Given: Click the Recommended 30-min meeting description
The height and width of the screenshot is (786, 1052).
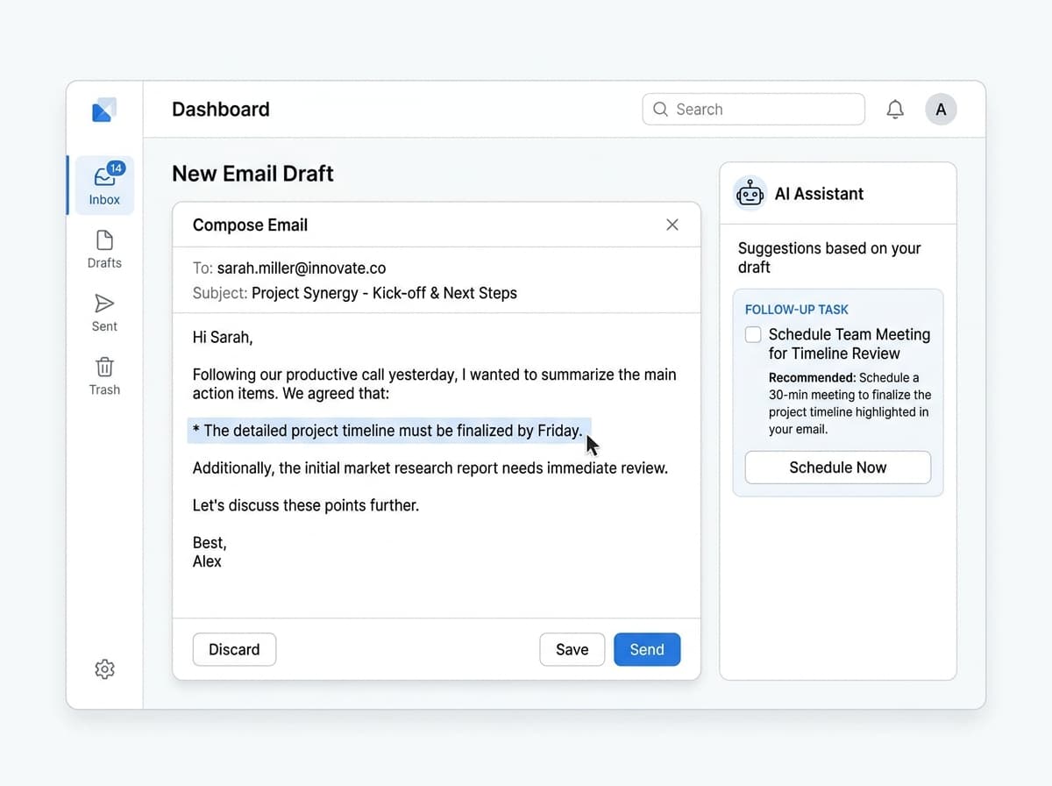Looking at the screenshot, I should (x=850, y=404).
